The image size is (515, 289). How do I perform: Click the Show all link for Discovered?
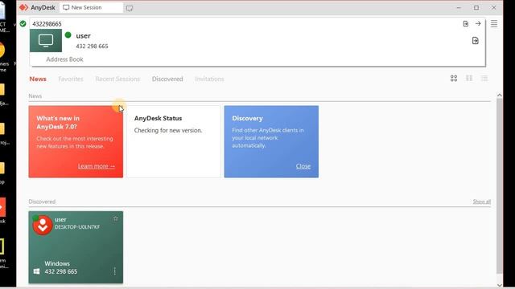click(482, 201)
